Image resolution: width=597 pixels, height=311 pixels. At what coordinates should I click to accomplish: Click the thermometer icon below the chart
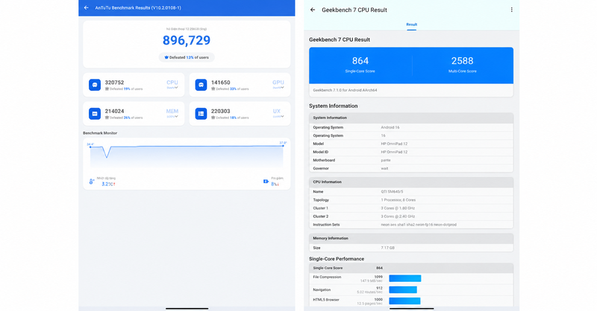point(91,182)
